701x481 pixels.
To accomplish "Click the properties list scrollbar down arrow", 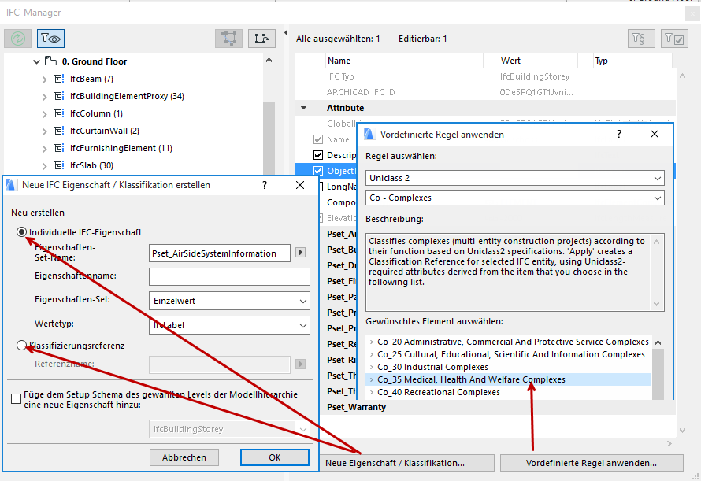I will click(682, 431).
